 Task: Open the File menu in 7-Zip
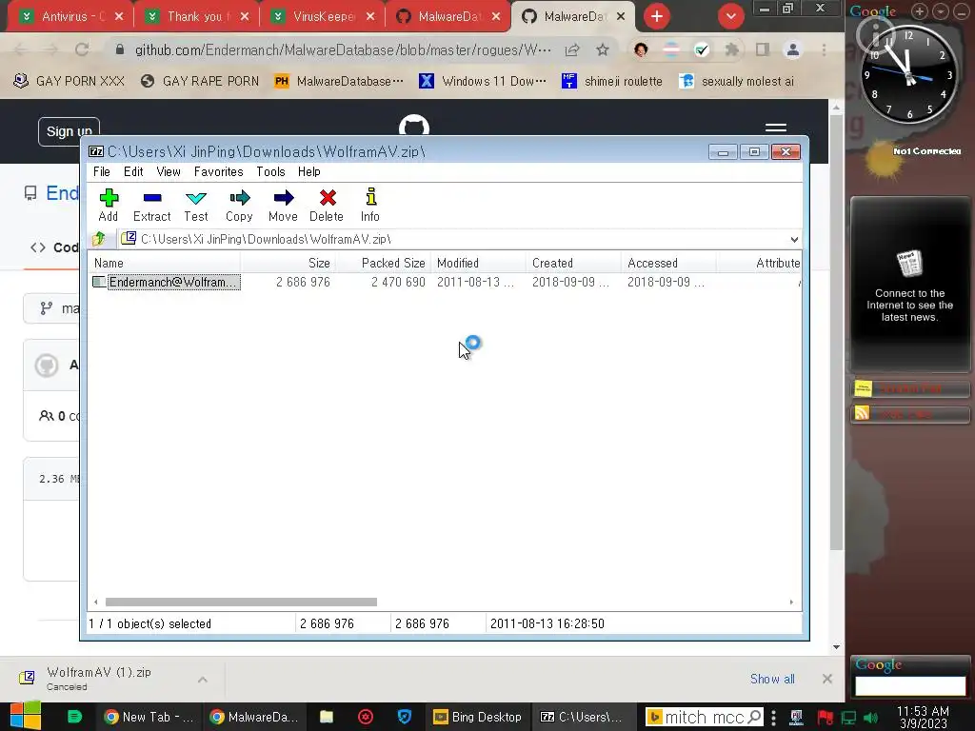[101, 171]
